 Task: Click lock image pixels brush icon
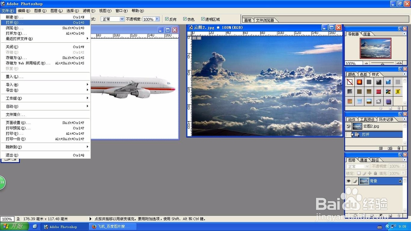(x=364, y=173)
